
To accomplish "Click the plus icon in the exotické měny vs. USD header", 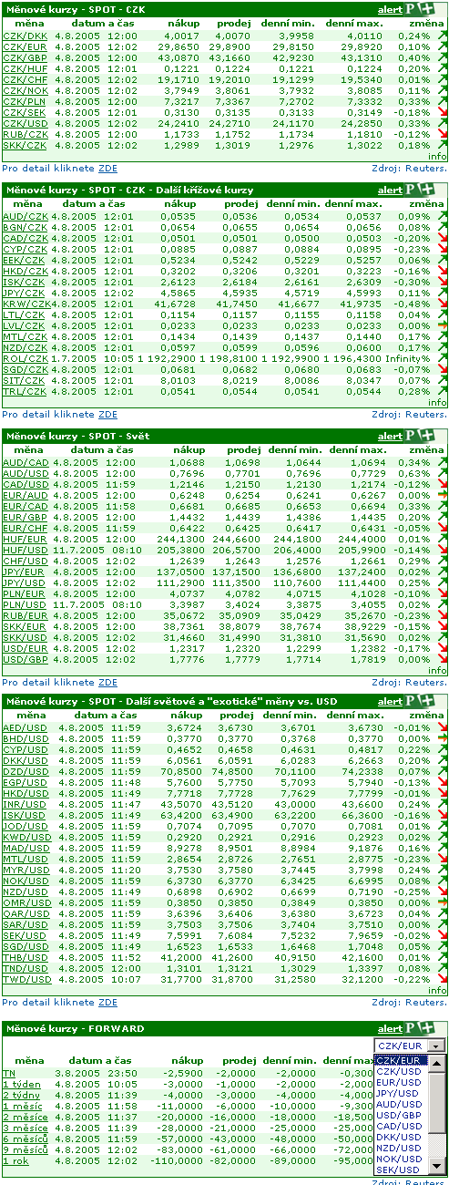I will (x=427, y=700).
